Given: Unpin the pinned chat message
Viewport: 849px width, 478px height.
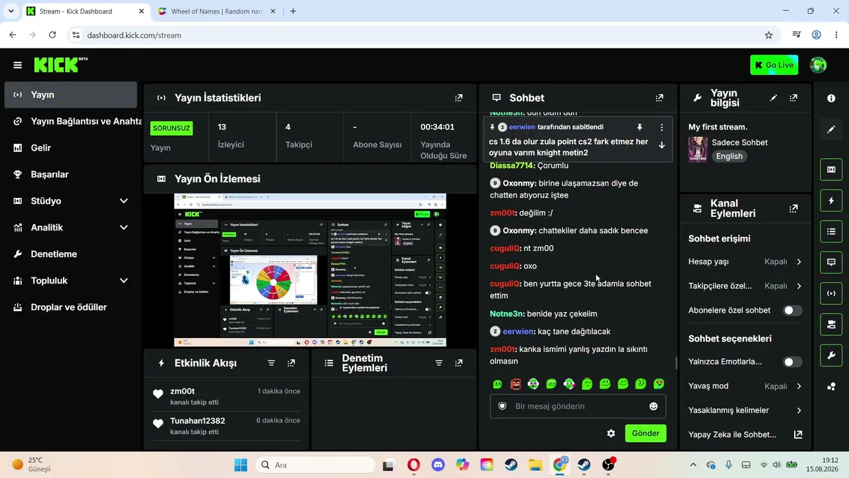Looking at the screenshot, I should [639, 127].
